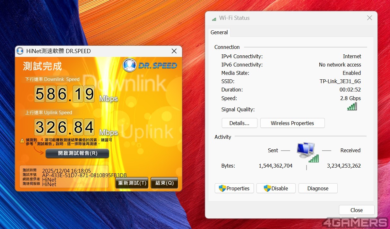
Task: Click the yellow warning triangle icon
Action: coord(22,140)
